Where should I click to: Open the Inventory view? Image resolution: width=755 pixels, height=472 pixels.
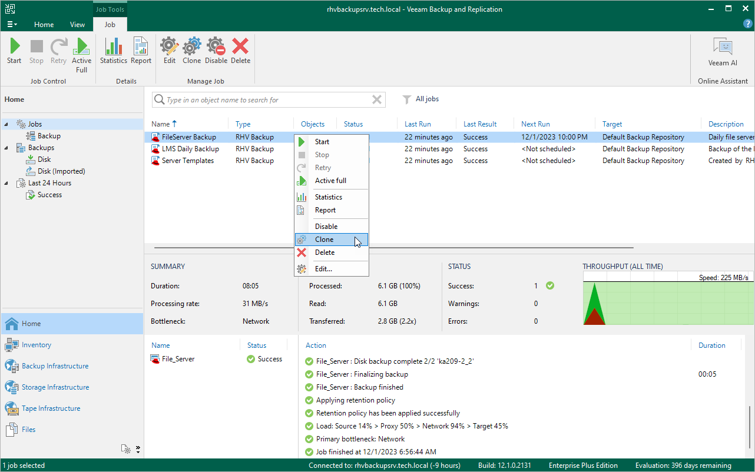click(x=72, y=345)
